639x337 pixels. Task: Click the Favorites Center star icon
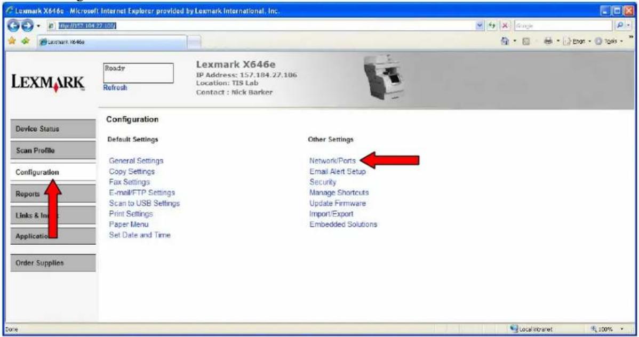pyautogui.click(x=12, y=41)
